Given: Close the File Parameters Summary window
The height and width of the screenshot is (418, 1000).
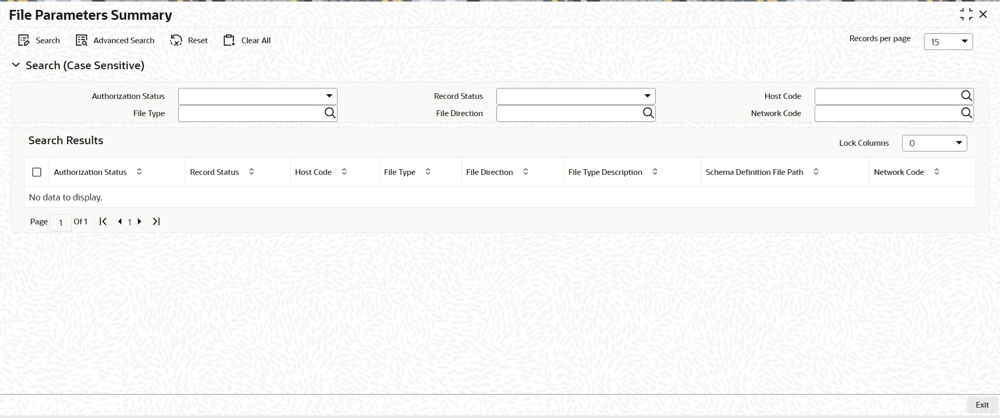Looking at the screenshot, I should [x=983, y=15].
